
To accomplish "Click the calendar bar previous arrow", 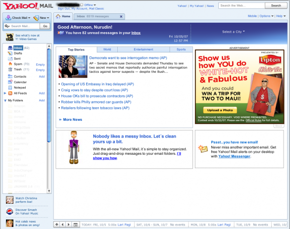I will (x=62, y=225).
